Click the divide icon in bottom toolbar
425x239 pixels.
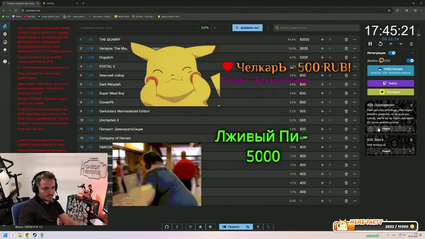point(258,227)
